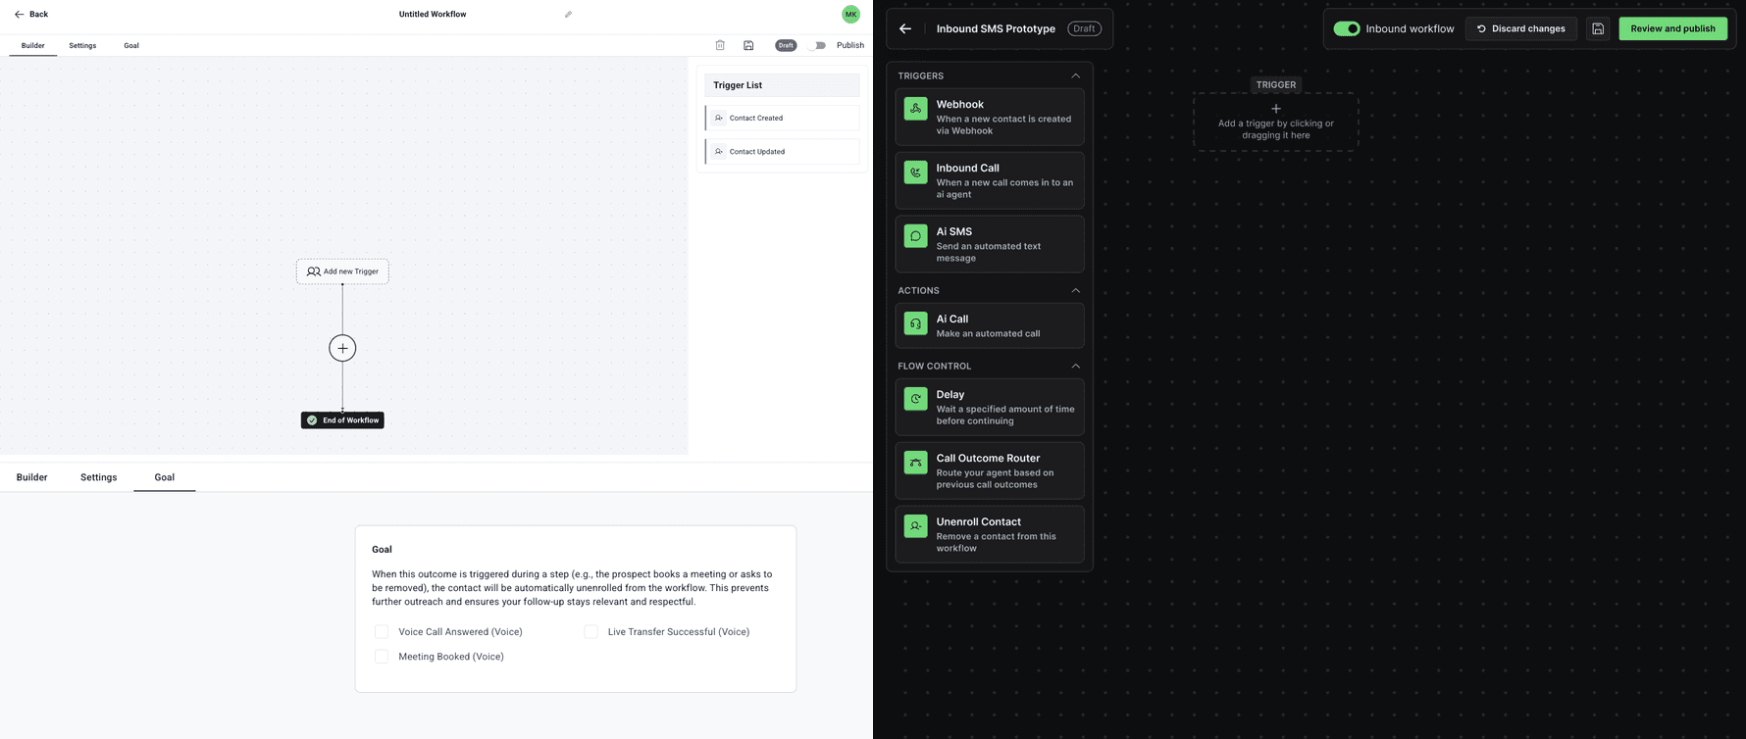Collapse the Flow Control section
The width and height of the screenshot is (1746, 739).
[1075, 366]
